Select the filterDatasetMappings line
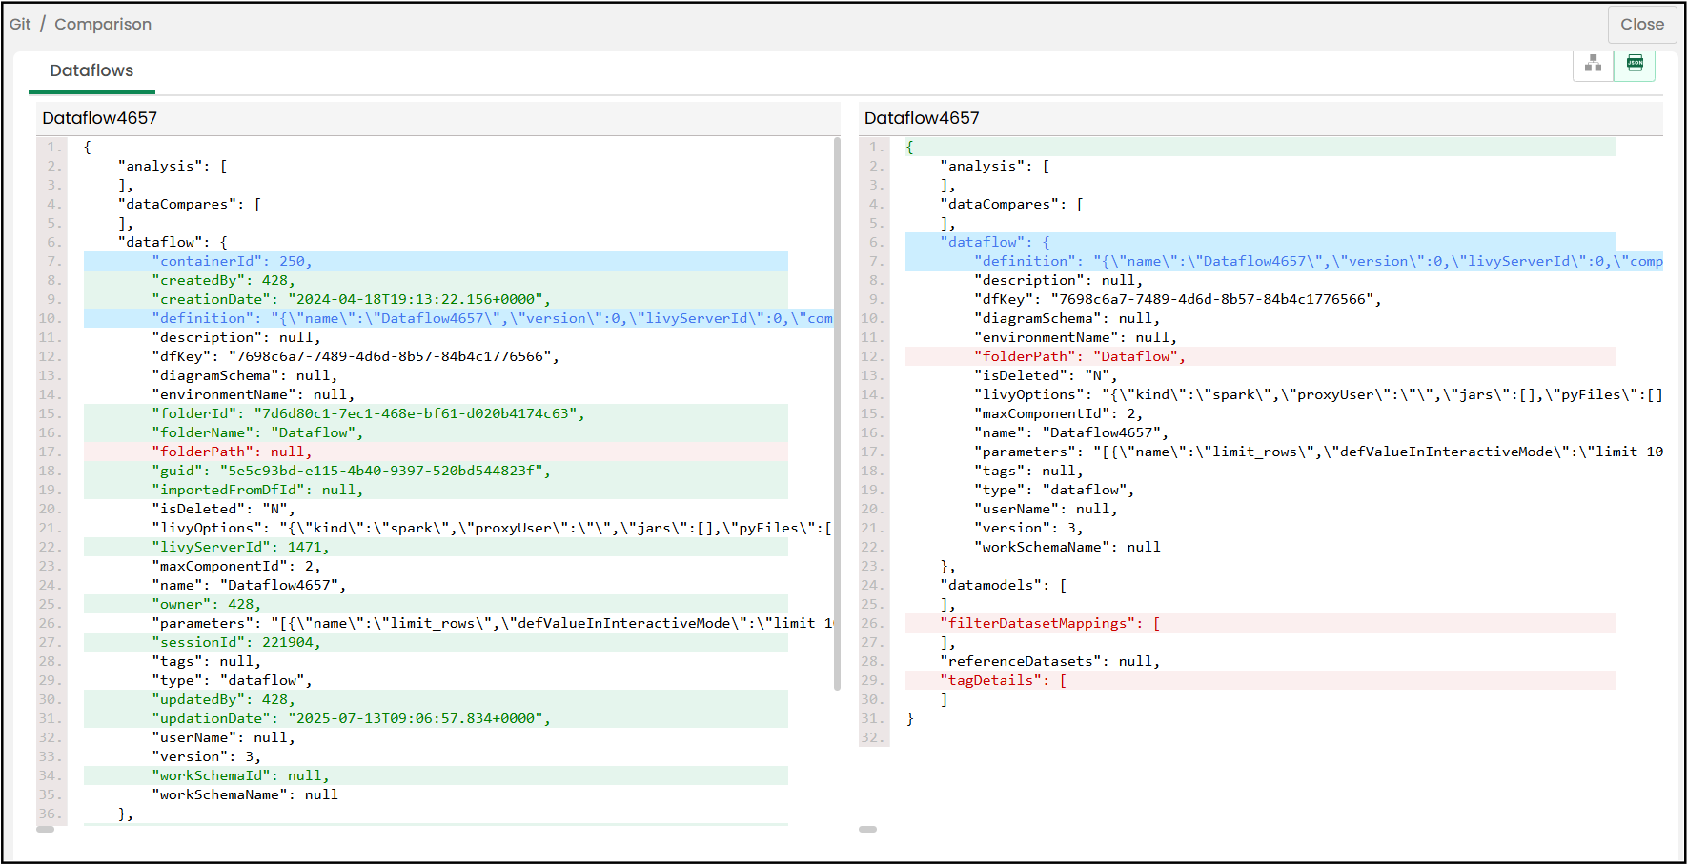This screenshot has height=864, width=1687. (x=1048, y=623)
